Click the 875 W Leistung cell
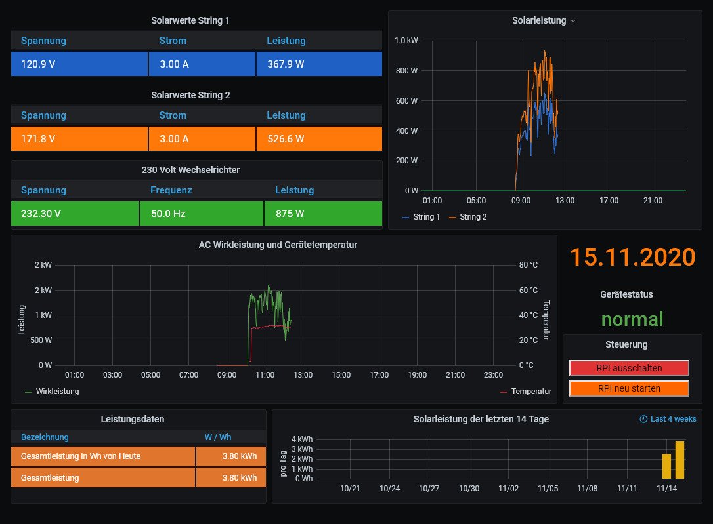The image size is (713, 524). [322, 214]
